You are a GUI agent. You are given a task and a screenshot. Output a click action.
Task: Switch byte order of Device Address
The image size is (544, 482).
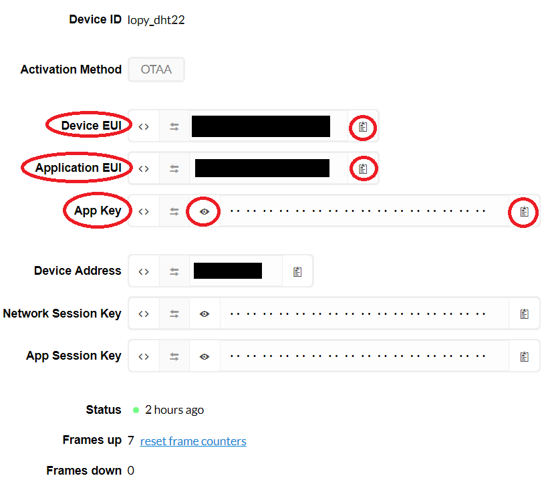coord(174,271)
